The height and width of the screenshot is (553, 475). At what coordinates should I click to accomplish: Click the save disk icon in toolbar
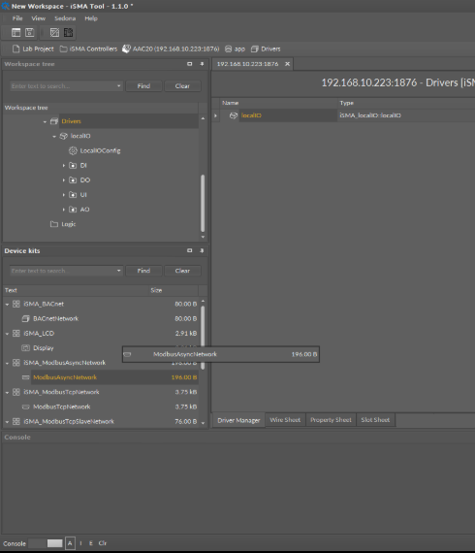click(30, 33)
